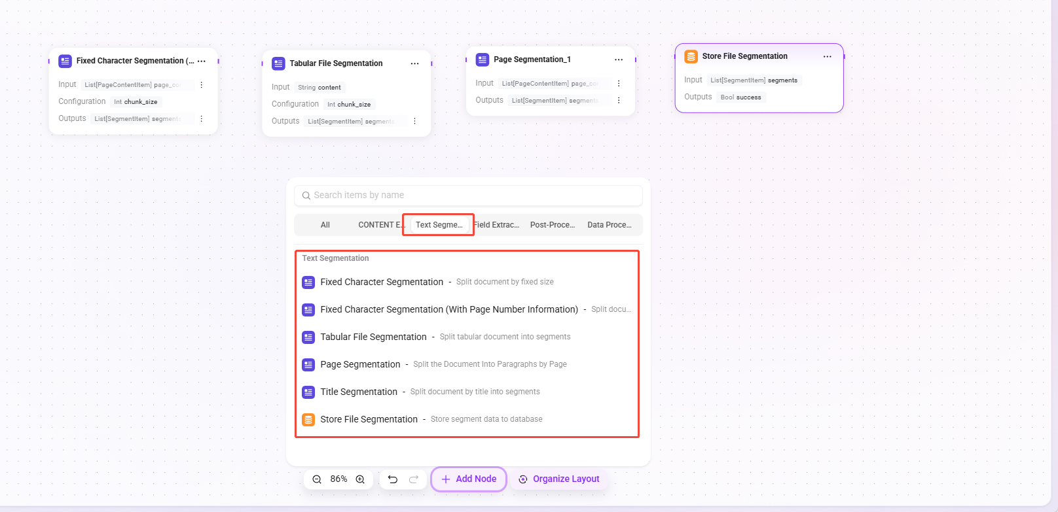Click the 'Store segment data to database' description

(486, 420)
